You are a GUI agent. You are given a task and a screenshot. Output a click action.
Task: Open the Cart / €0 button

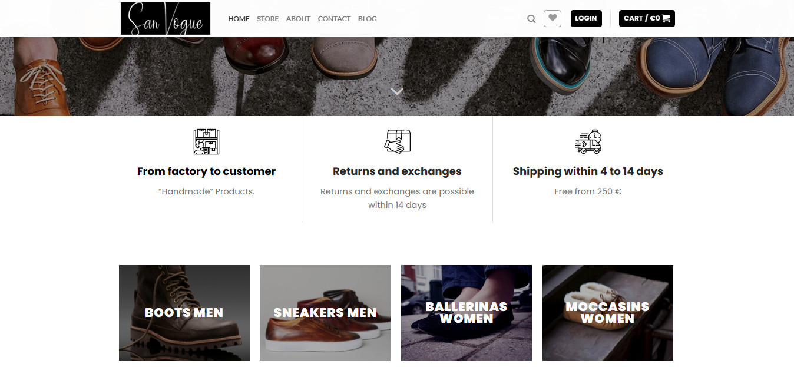[x=647, y=18]
